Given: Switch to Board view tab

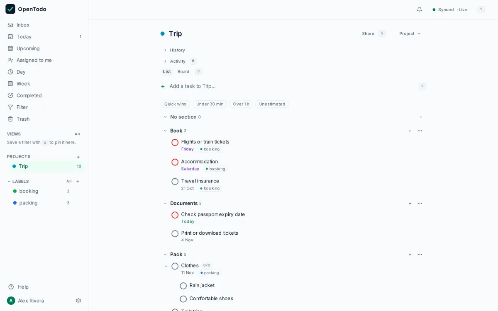Looking at the screenshot, I should coord(183,72).
